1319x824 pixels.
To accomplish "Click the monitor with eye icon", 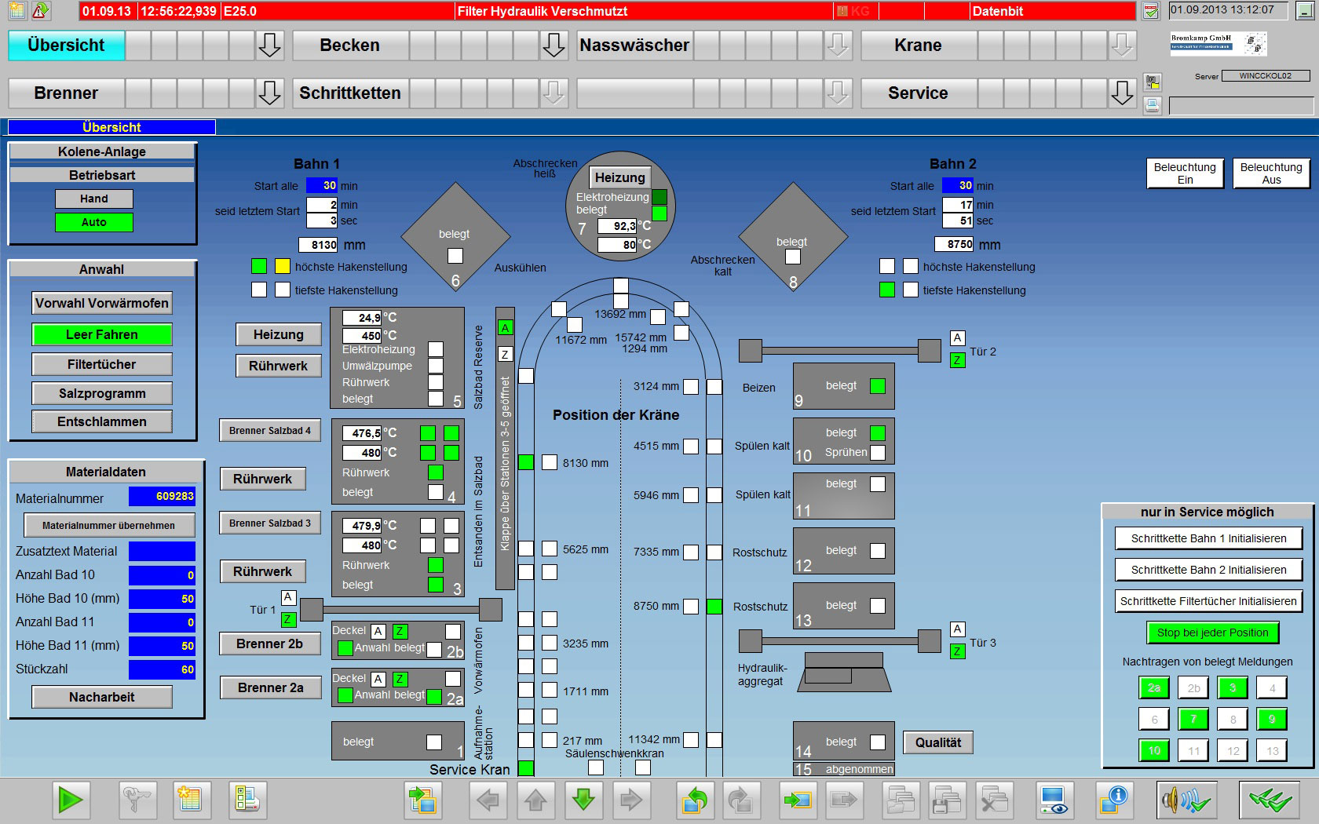I will (x=1054, y=800).
